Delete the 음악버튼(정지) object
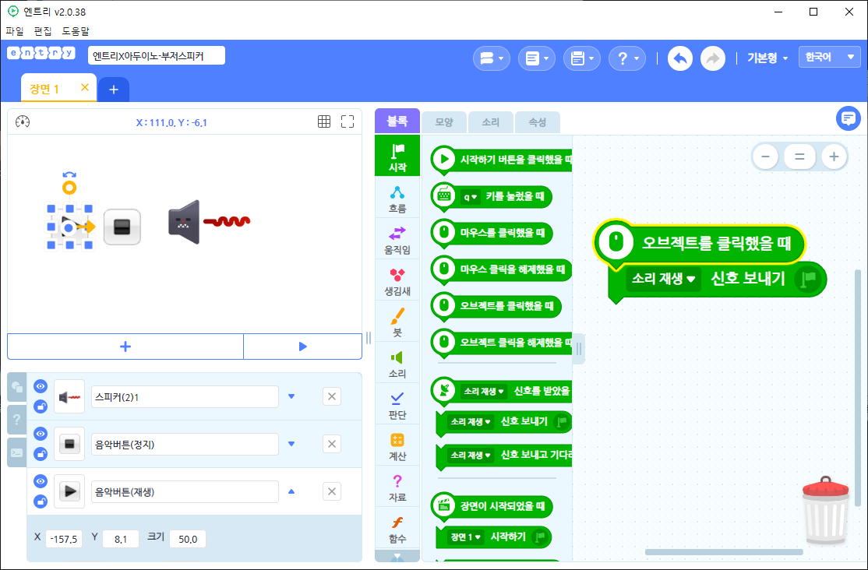The image size is (868, 570). [332, 444]
